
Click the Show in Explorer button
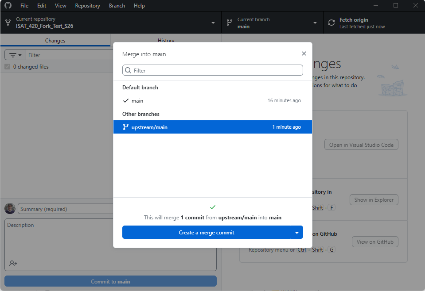click(374, 200)
